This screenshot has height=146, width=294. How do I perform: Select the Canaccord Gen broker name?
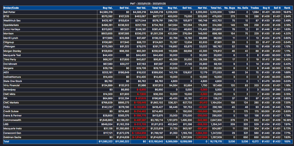point(12,133)
